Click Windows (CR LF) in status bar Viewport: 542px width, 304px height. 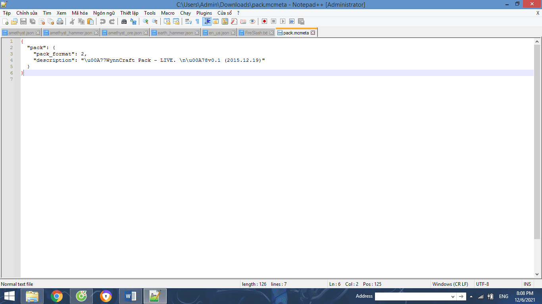[450, 284]
